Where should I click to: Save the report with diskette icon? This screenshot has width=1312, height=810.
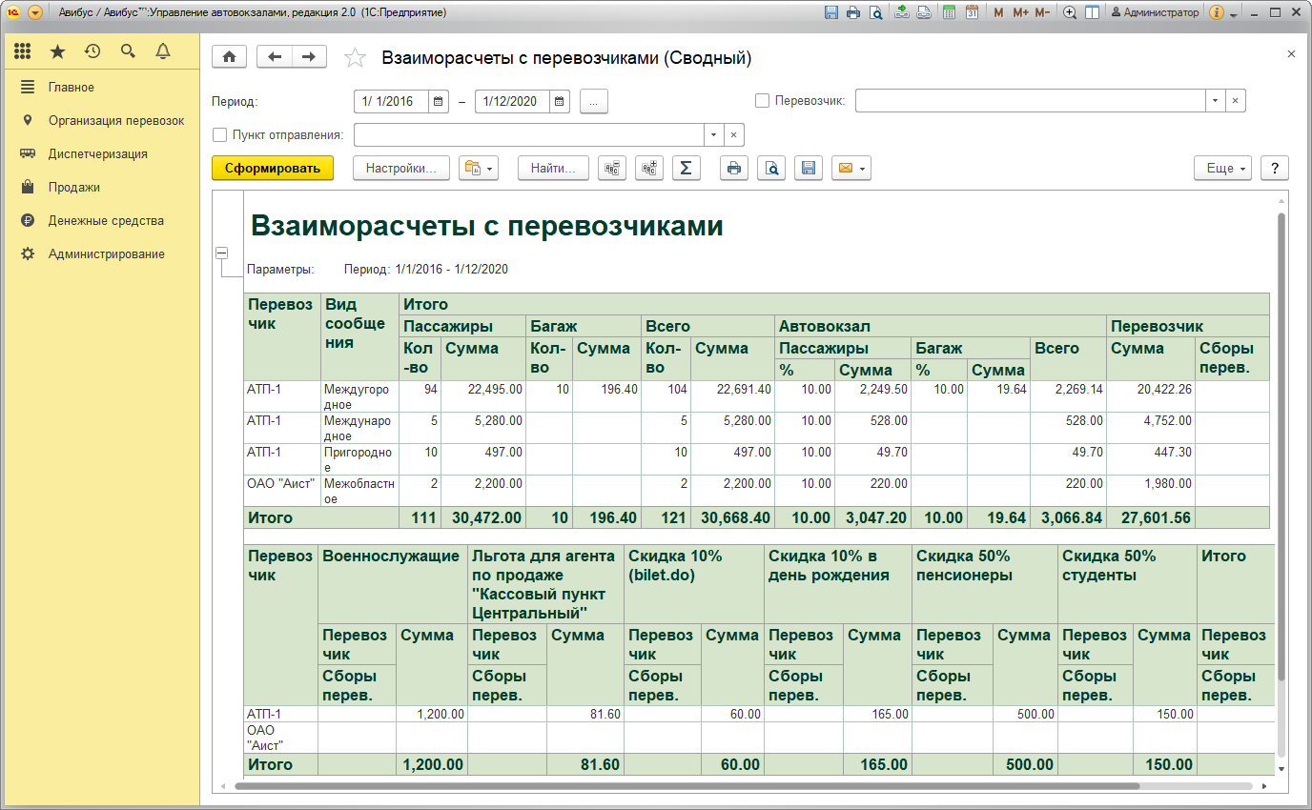(809, 169)
